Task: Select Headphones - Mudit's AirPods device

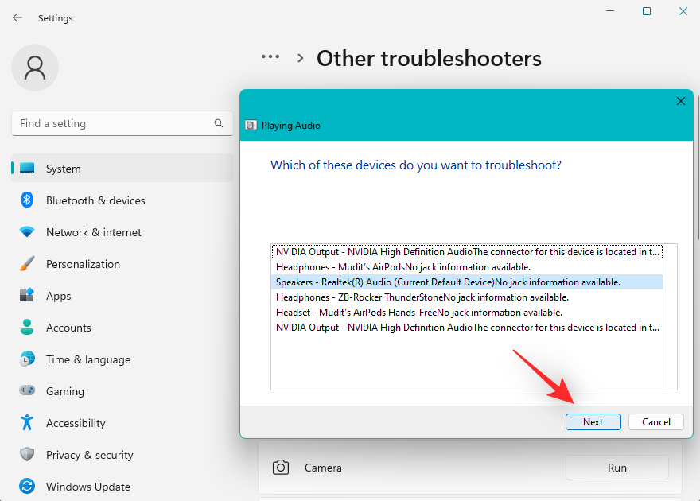Action: [467, 266]
